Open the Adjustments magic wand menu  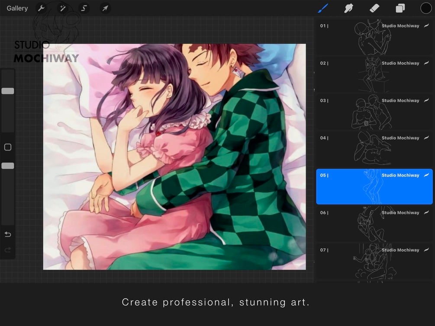63,8
